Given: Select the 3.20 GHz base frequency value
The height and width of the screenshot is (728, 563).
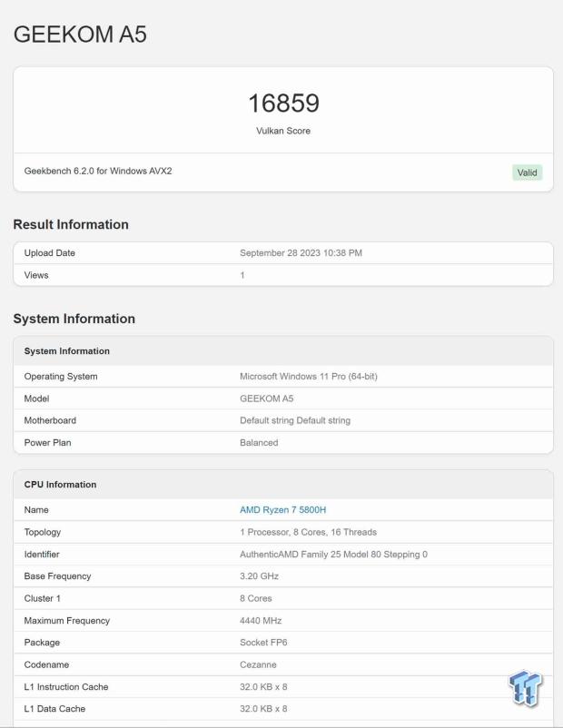Looking at the screenshot, I should click(259, 576).
